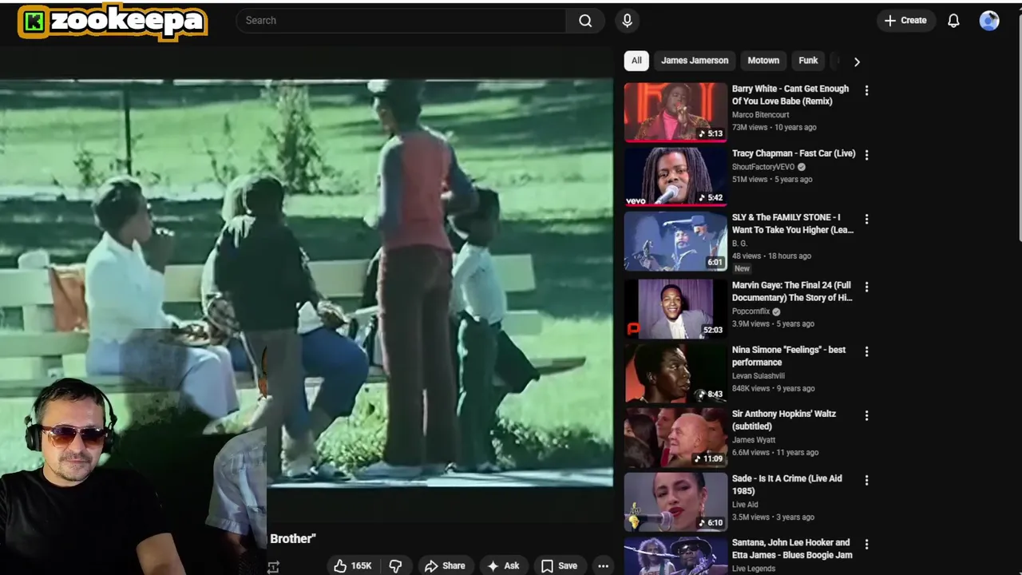Open more actions menu below video
Screen dimensions: 1022x575
click(603, 565)
